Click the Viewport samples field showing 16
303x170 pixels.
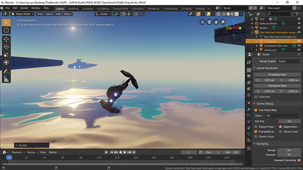pyautogui.click(x=289, y=155)
